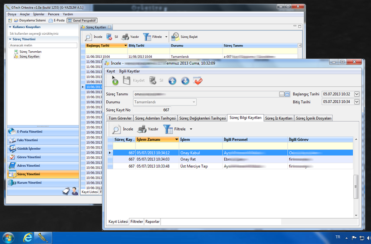Collapse the Kullanıcı Kısayolları section
Screen dimensions: 371x244
pos(10,27)
